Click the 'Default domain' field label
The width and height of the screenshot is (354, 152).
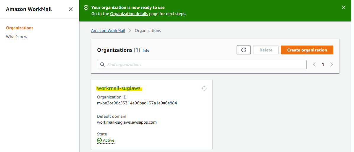[111, 116]
